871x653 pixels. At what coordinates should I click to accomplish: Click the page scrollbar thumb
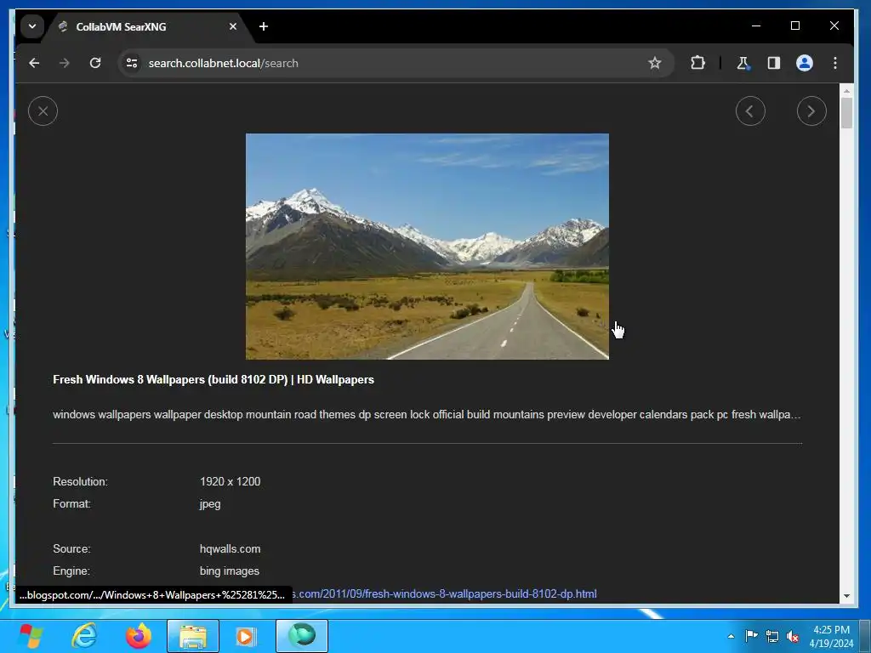coord(846,113)
